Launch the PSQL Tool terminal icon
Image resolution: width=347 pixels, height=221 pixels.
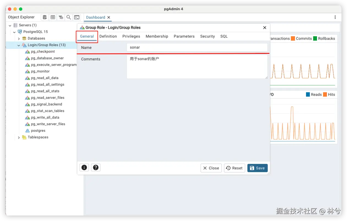[77, 17]
